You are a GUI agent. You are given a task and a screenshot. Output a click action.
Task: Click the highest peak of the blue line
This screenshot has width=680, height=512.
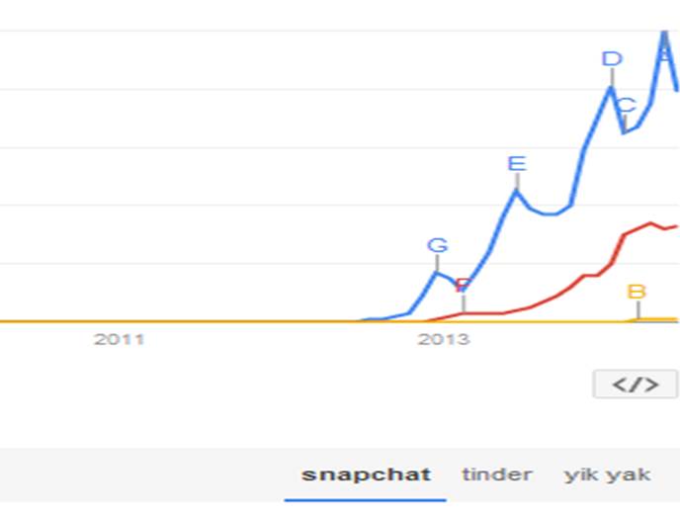pos(664,35)
